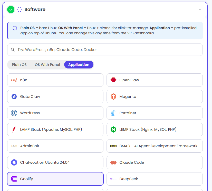212x191 pixels.
Task: Pick Chatwoot on Ubuntu 24.04
Action: click(x=55, y=162)
